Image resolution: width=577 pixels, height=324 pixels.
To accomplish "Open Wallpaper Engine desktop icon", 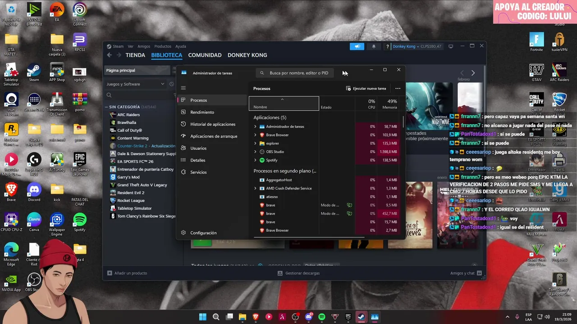I will pyautogui.click(x=57, y=225).
